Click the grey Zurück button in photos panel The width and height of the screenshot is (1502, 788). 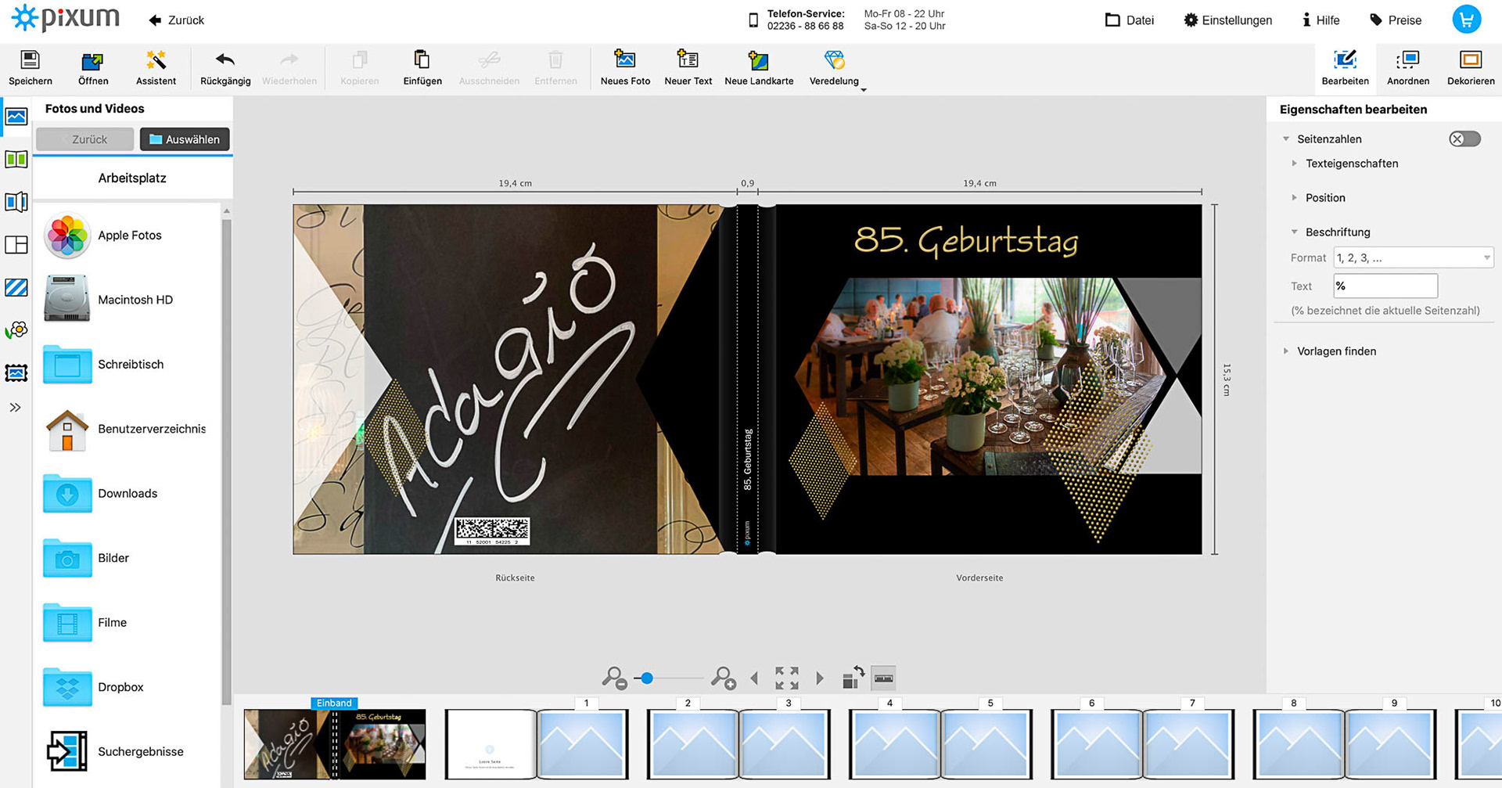(x=84, y=139)
